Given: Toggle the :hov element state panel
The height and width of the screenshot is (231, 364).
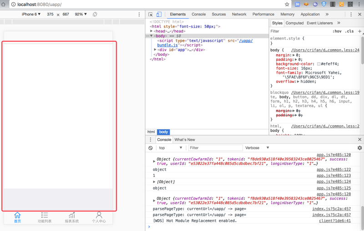Looking at the screenshot, I should pyautogui.click(x=337, y=31).
